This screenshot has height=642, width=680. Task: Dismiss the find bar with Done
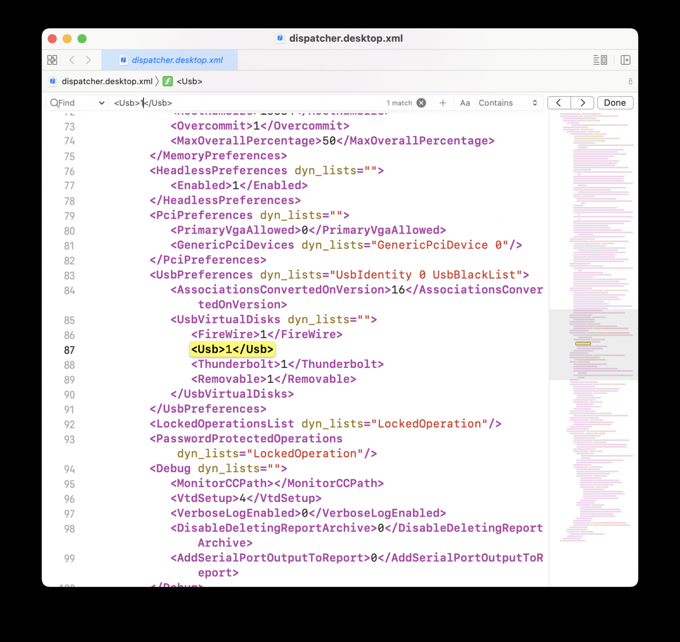tap(615, 102)
